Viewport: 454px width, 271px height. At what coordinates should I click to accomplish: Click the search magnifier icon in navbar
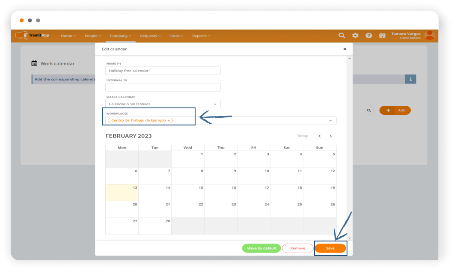coord(341,36)
